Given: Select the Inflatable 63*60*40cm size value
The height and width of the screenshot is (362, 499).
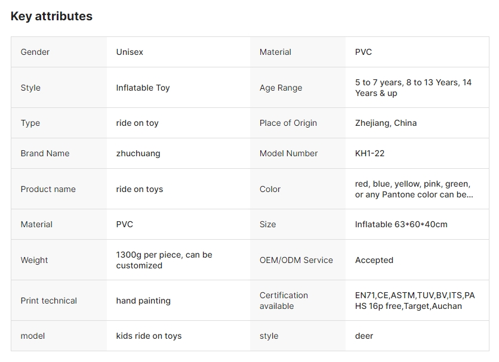Looking at the screenshot, I should [401, 224].
